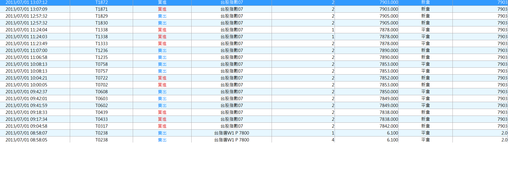Click timestamp 2013/07/01 10:04:21
This screenshot has height=186, width=508.
(x=26, y=78)
